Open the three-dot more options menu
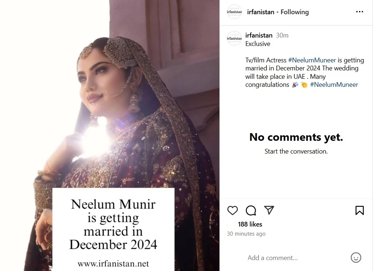The image size is (375, 271). point(359,12)
